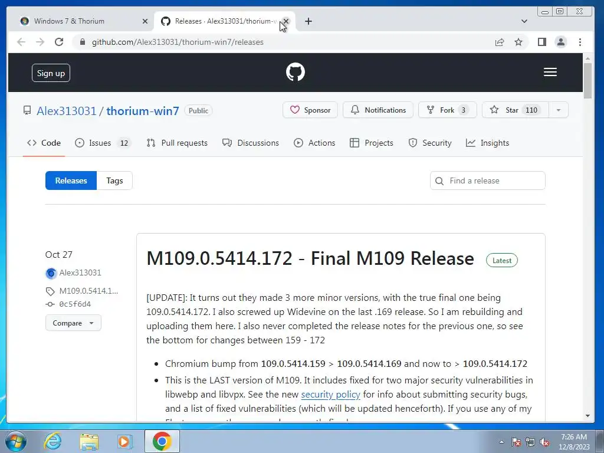604x453 pixels.
Task: Open Windows Explorer from taskbar
Action: (x=88, y=441)
